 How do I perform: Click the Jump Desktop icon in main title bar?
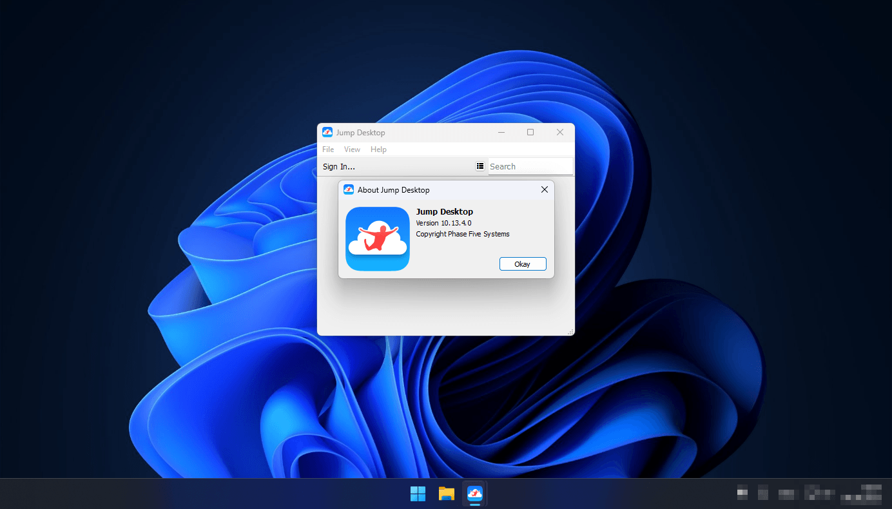coord(327,132)
